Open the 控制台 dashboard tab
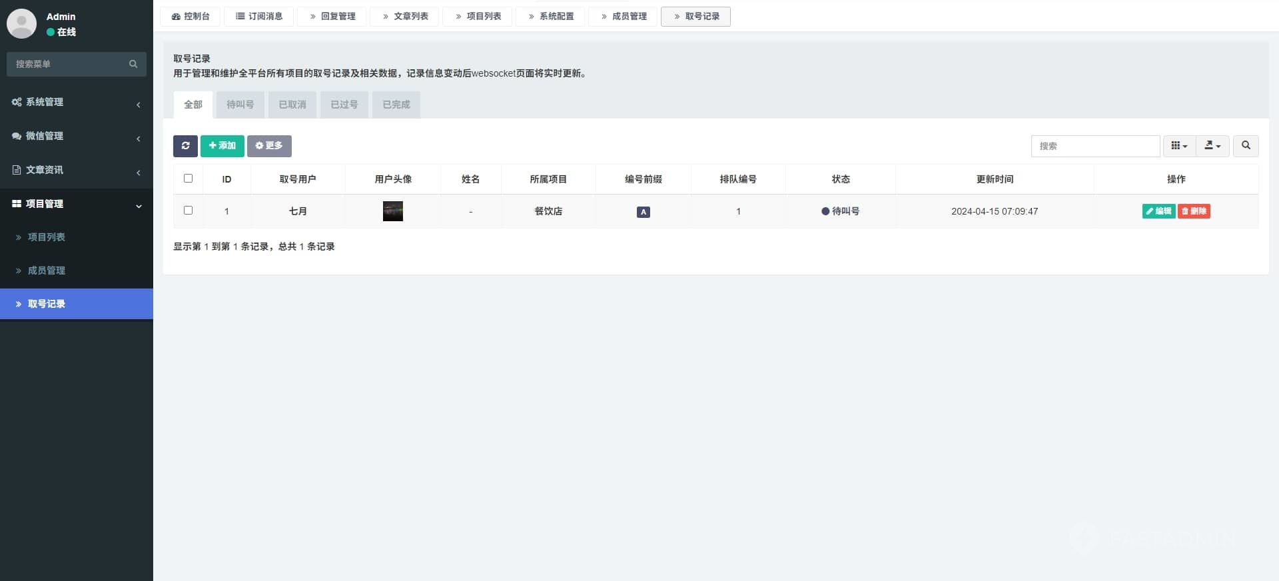 [x=191, y=16]
